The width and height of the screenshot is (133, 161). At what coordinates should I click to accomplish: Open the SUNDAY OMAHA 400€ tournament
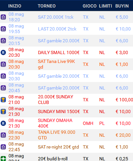55,123
